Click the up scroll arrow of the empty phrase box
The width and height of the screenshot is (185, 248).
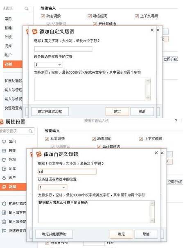[148, 81]
